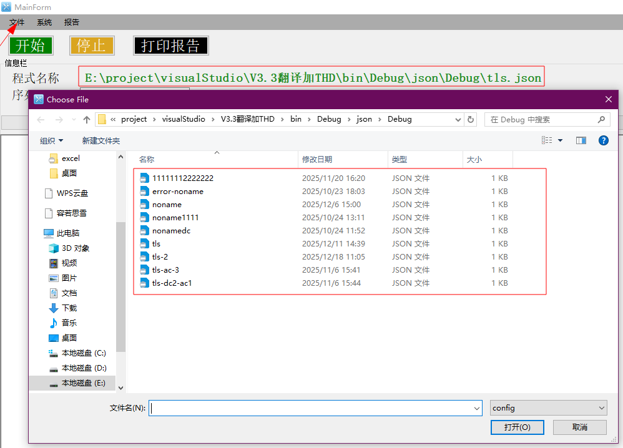
Task: Open the 下载 downloads folder
Action: (69, 308)
